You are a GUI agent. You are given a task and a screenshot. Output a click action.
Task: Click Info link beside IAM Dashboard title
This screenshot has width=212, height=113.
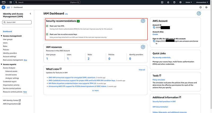(66, 14)
